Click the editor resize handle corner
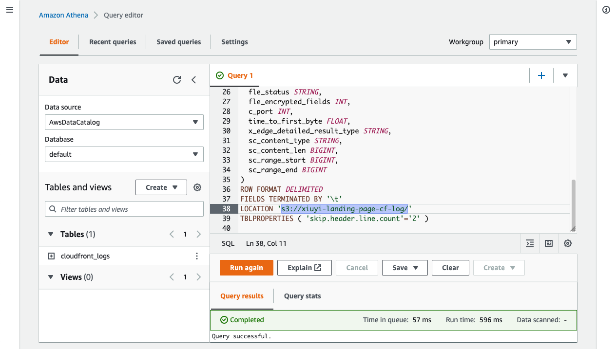The width and height of the screenshot is (616, 349). (573, 229)
